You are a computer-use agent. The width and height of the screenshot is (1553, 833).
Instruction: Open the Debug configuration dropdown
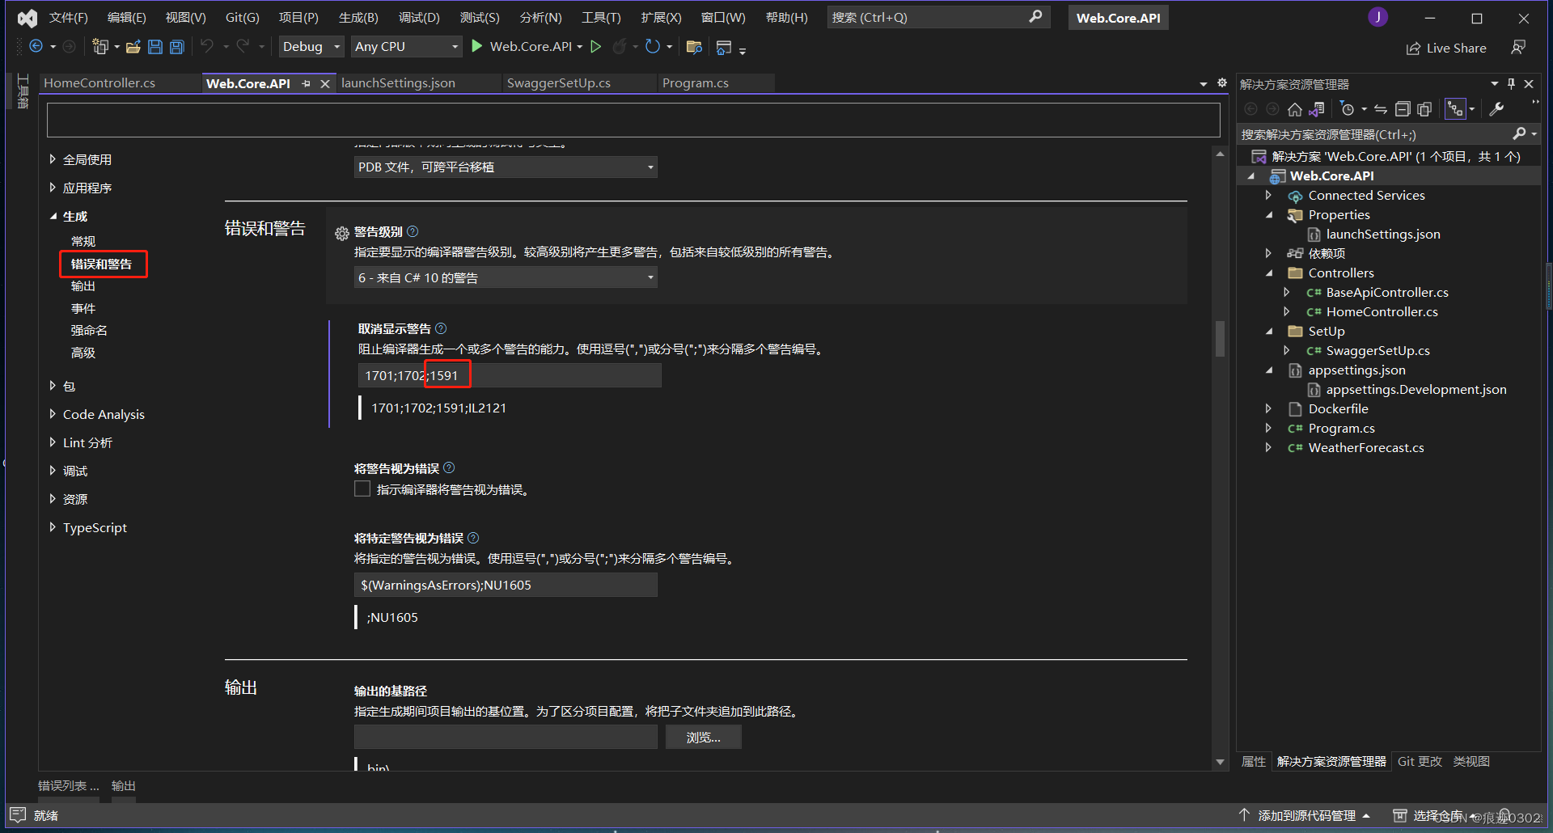(311, 46)
